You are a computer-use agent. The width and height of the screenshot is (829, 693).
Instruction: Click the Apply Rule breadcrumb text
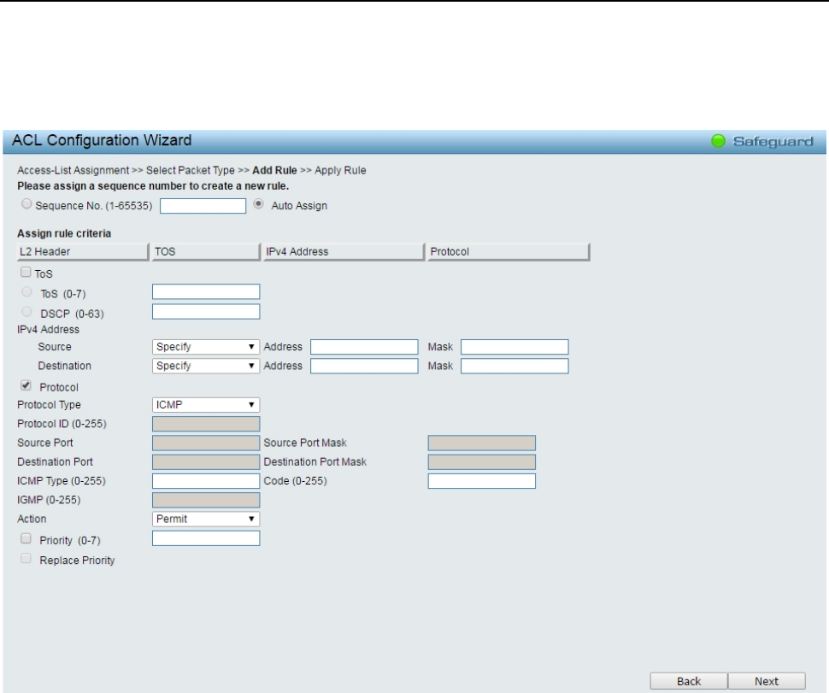(340, 170)
